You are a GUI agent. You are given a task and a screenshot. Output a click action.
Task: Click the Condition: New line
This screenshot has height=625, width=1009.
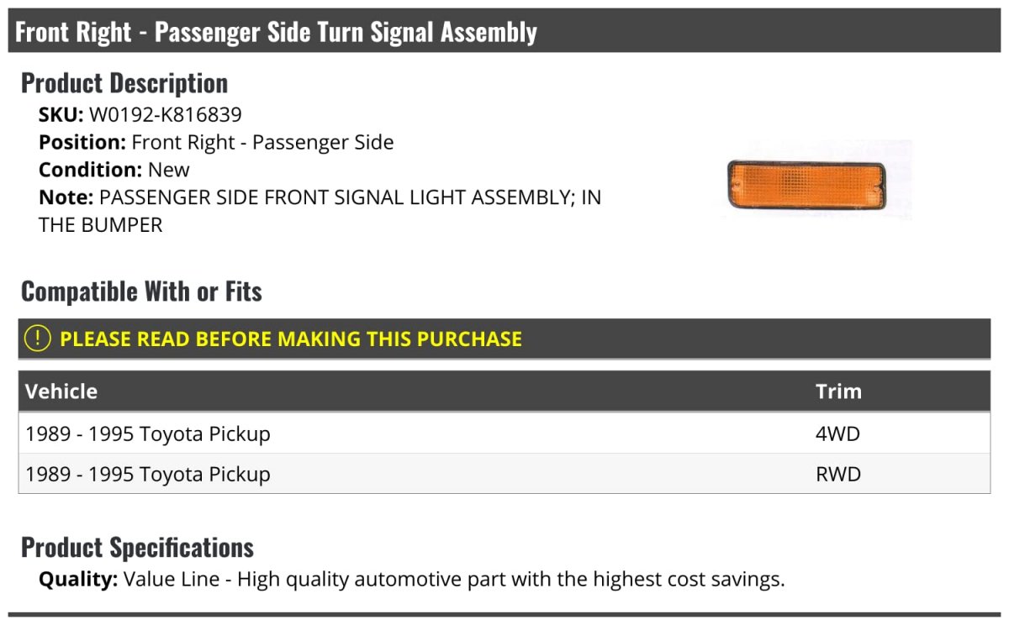[x=114, y=170]
